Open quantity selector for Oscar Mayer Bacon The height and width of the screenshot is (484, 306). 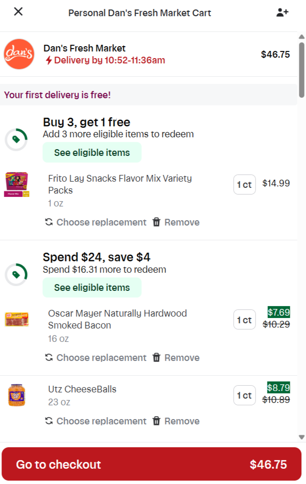coord(244,320)
